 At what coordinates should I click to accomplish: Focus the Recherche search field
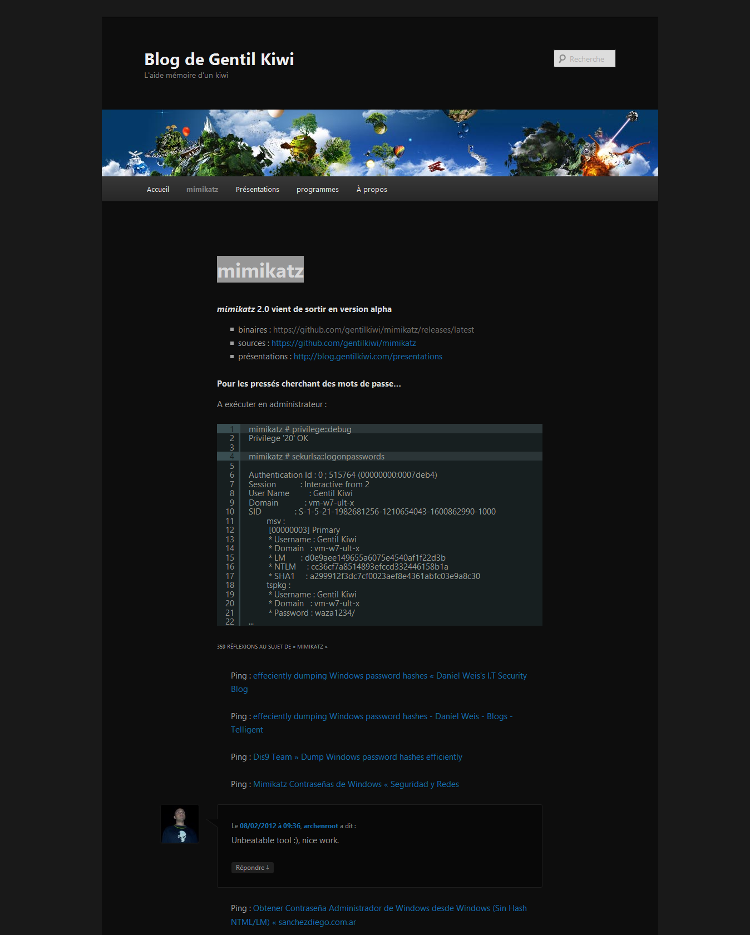pos(585,58)
